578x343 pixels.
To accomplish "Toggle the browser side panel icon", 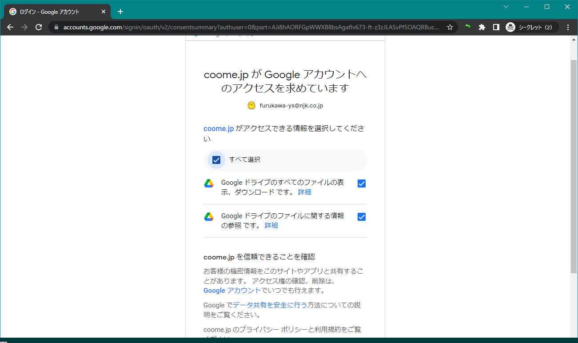I will coord(496,27).
